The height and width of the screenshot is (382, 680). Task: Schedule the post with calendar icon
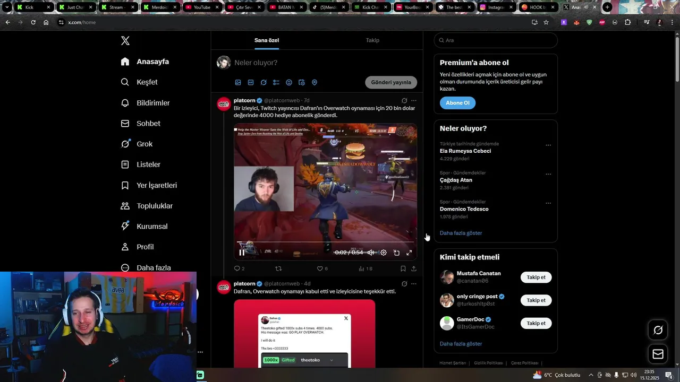(302, 82)
